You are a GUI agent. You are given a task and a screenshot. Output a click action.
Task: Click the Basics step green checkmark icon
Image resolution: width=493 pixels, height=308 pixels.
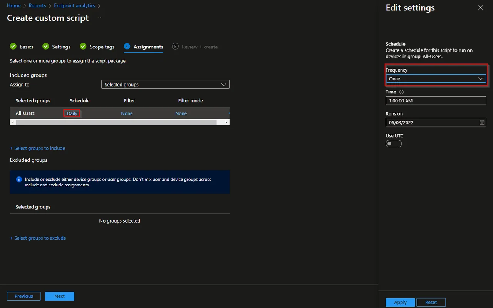(x=13, y=47)
